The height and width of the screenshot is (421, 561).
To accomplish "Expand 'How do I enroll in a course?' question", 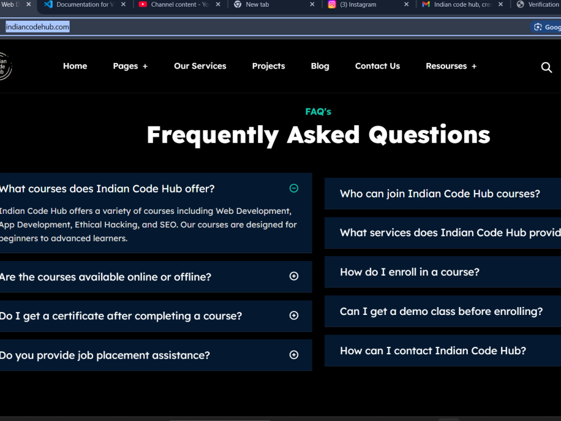I will (443, 272).
